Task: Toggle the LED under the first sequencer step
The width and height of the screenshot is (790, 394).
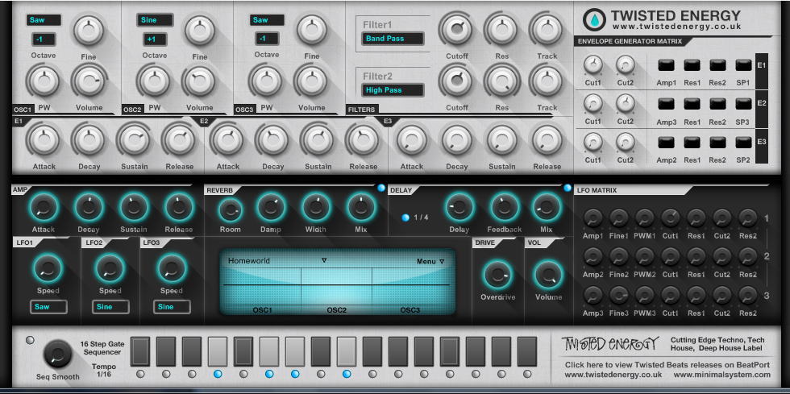Action: [x=140, y=374]
